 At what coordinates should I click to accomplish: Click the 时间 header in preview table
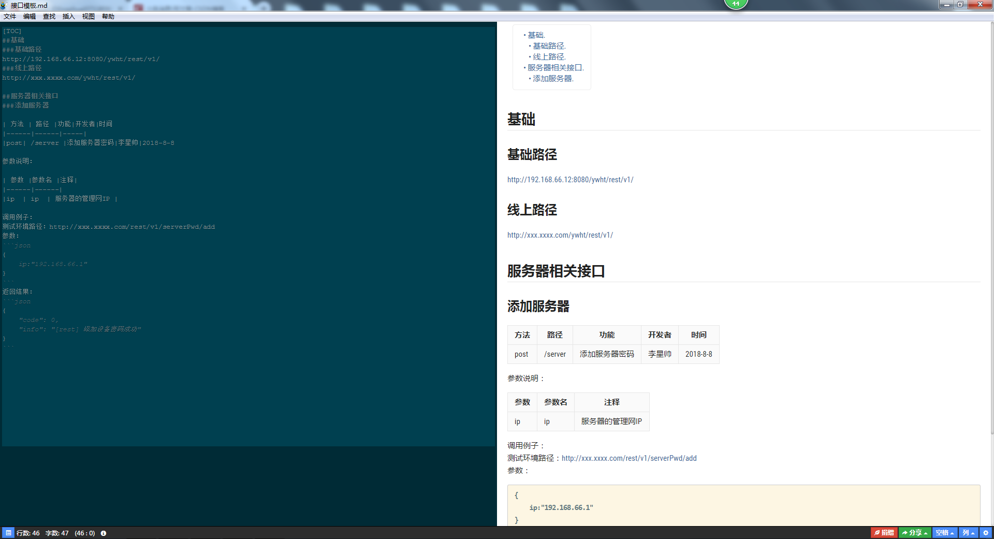(x=699, y=335)
